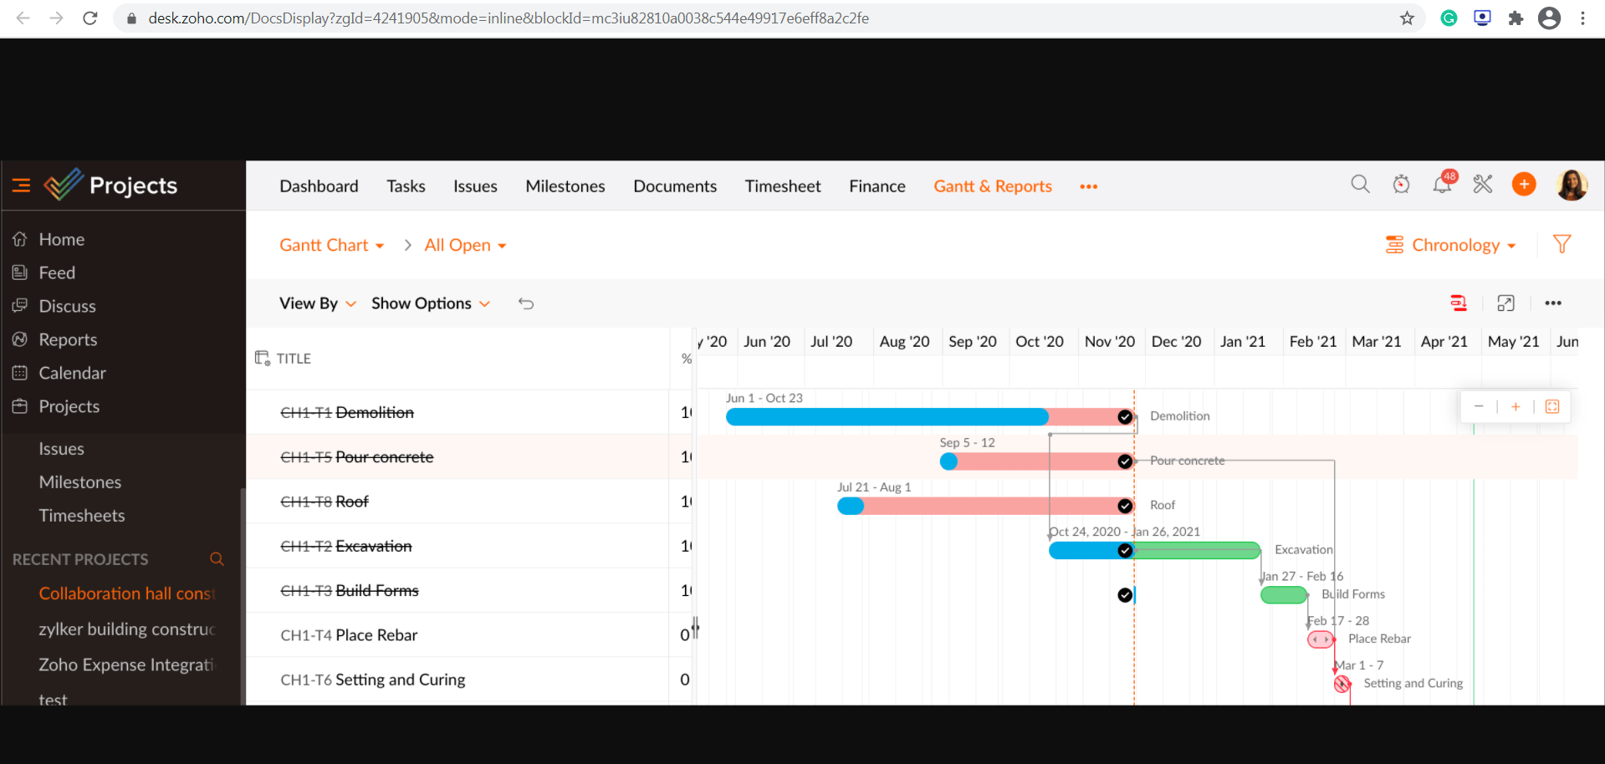This screenshot has height=764, width=1605.
Task: Open the setup tools icon
Action: 1483,185
